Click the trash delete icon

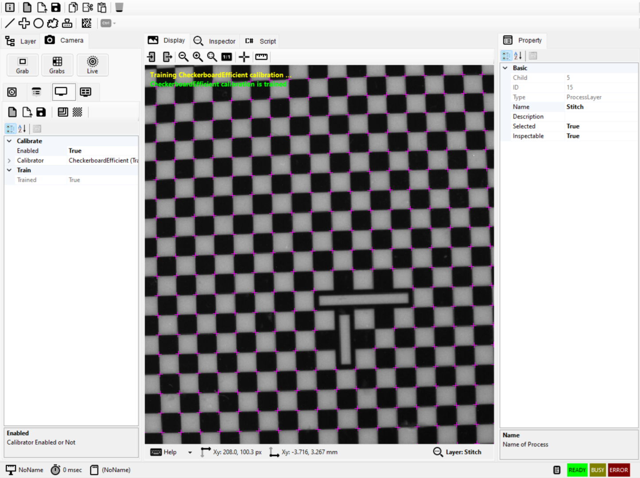tap(119, 8)
